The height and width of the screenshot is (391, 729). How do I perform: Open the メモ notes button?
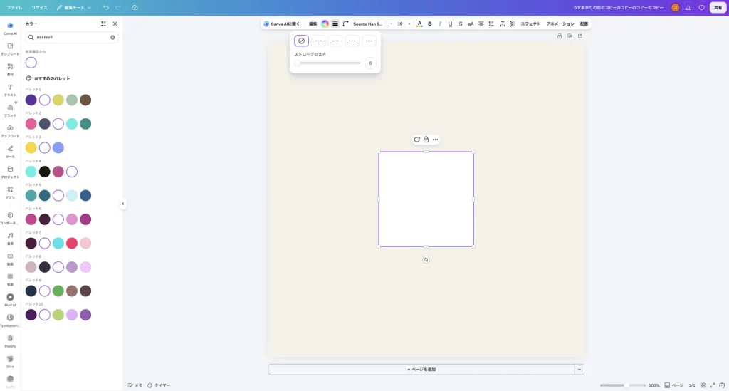click(x=135, y=385)
